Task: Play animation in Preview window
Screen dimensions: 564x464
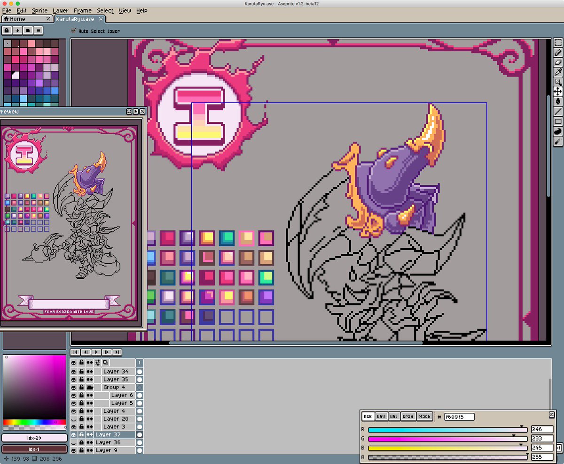Action: coord(135,112)
